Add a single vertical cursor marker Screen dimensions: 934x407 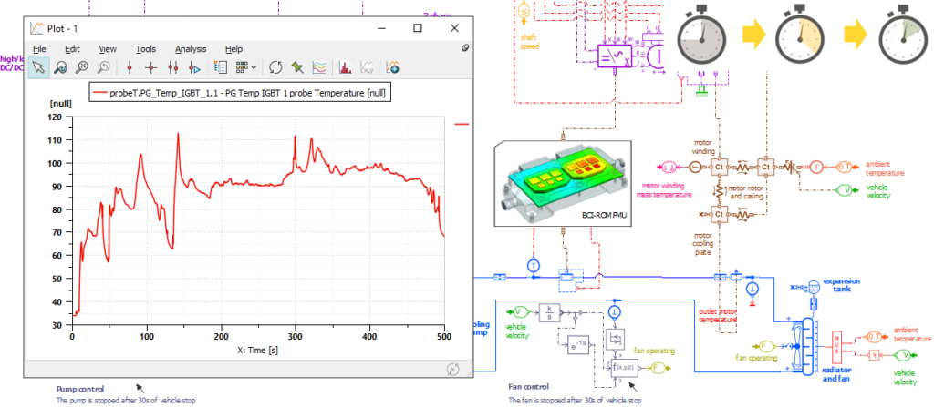click(x=129, y=67)
